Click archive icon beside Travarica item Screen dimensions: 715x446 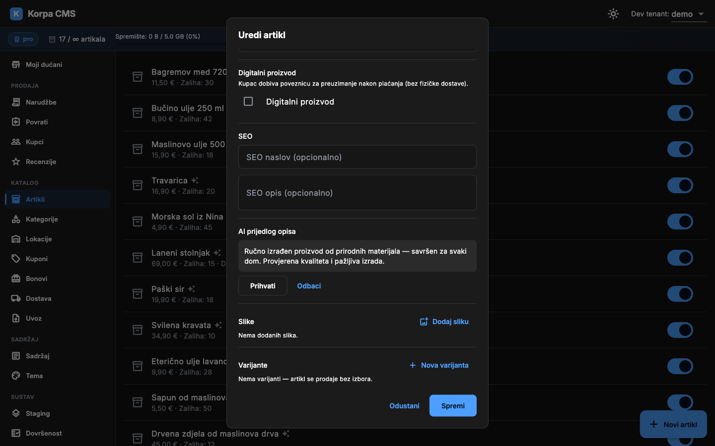click(x=138, y=185)
